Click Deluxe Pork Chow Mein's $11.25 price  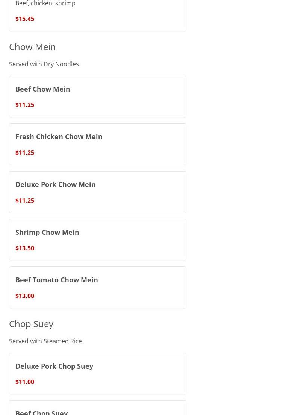click(25, 201)
